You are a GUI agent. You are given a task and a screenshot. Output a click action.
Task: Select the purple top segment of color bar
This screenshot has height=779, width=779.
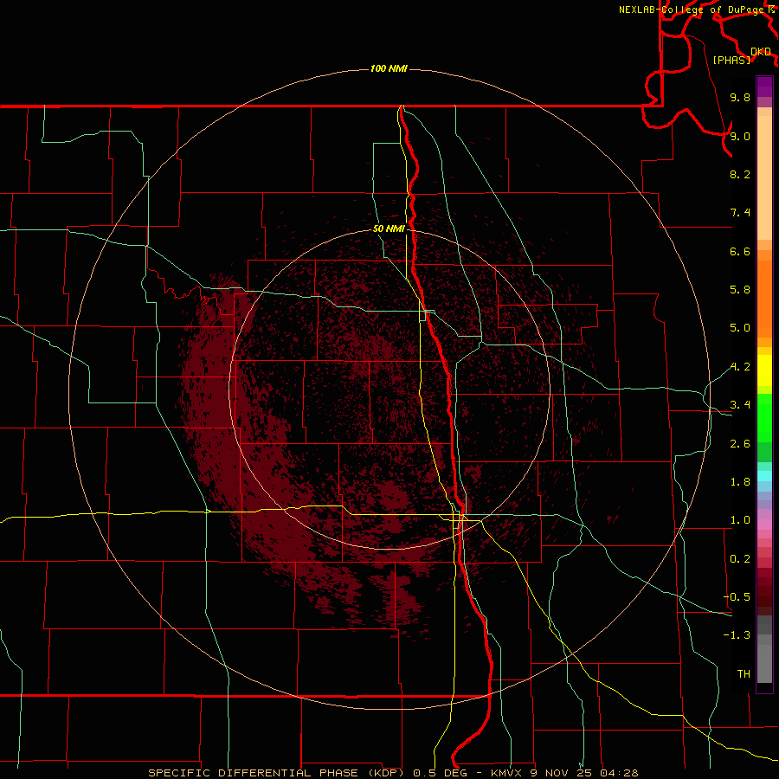click(x=764, y=87)
